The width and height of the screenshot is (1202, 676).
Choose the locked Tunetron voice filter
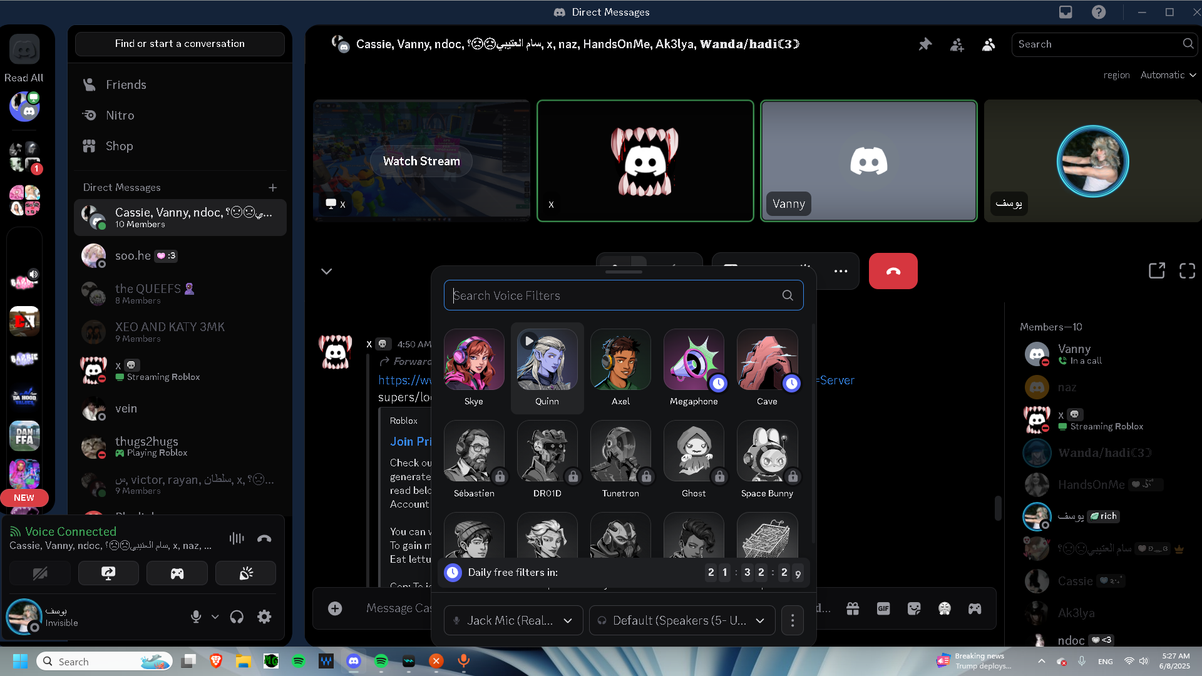(x=620, y=460)
